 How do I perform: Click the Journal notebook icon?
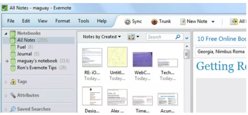point(13,54)
